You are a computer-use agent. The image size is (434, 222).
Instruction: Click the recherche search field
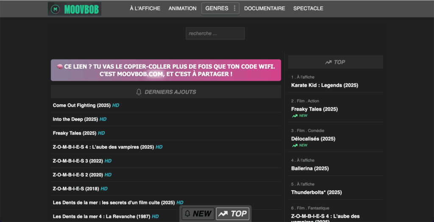point(215,33)
